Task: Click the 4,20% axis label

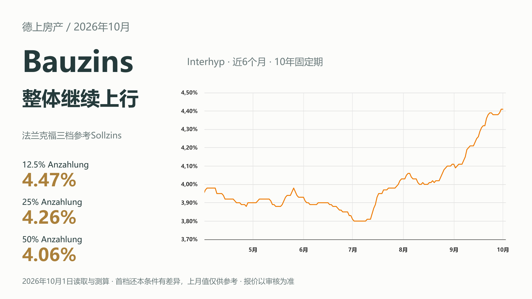Action: [189, 148]
